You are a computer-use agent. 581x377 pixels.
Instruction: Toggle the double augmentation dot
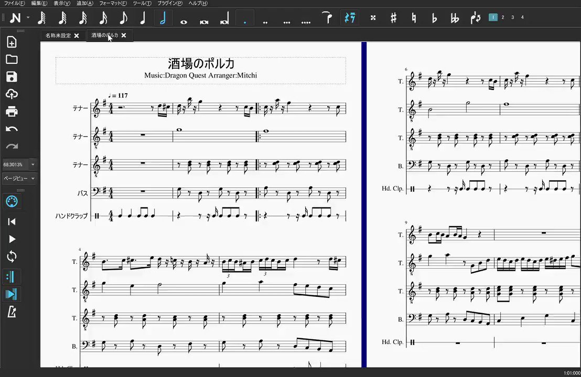pos(265,22)
